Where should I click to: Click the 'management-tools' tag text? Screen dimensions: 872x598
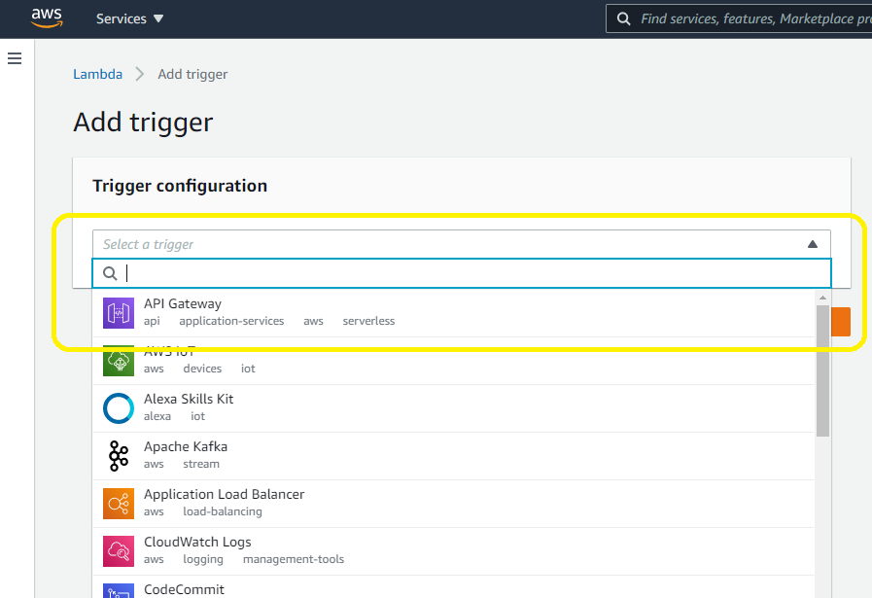[294, 559]
